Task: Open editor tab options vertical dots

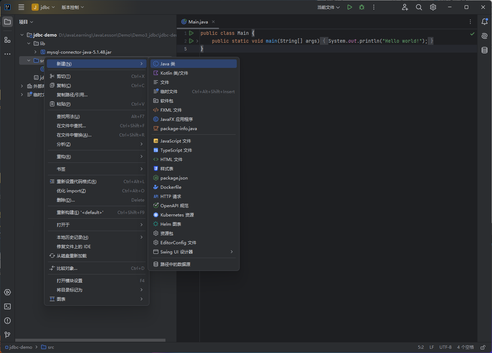Action: click(x=470, y=22)
